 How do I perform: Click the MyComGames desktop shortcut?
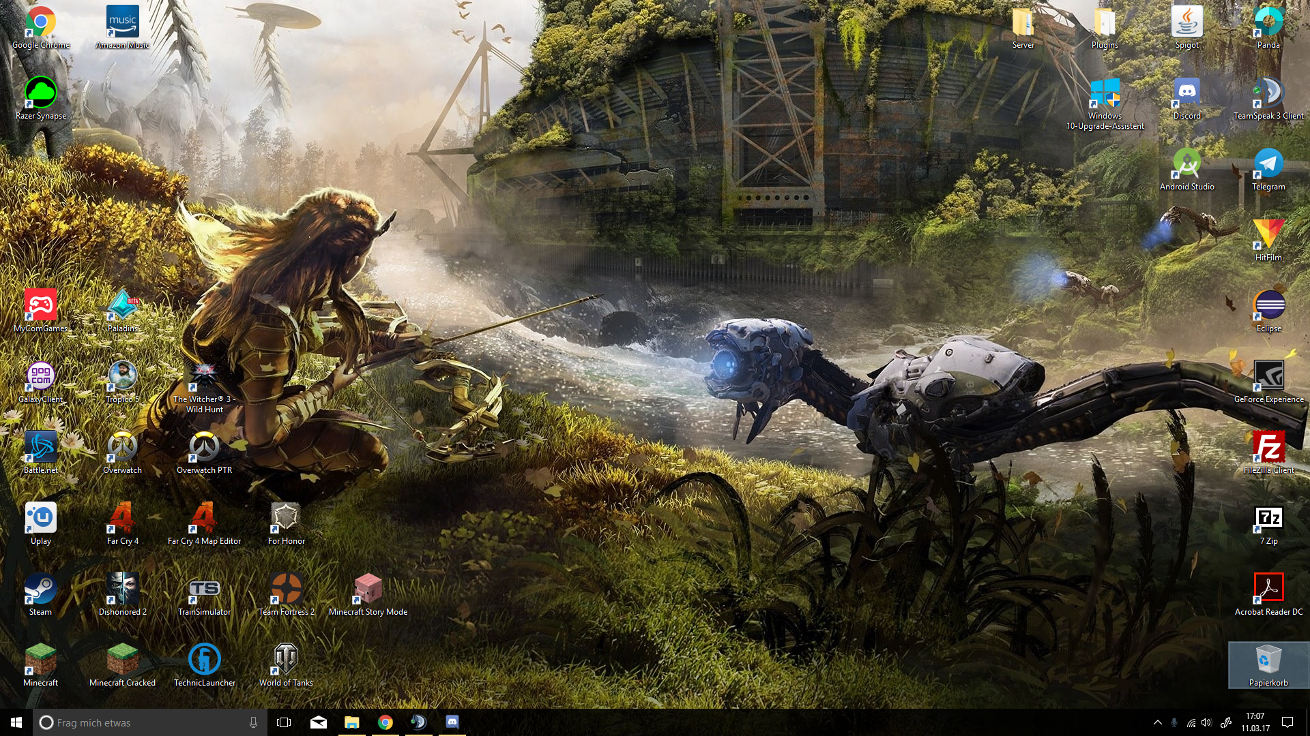pos(41,311)
